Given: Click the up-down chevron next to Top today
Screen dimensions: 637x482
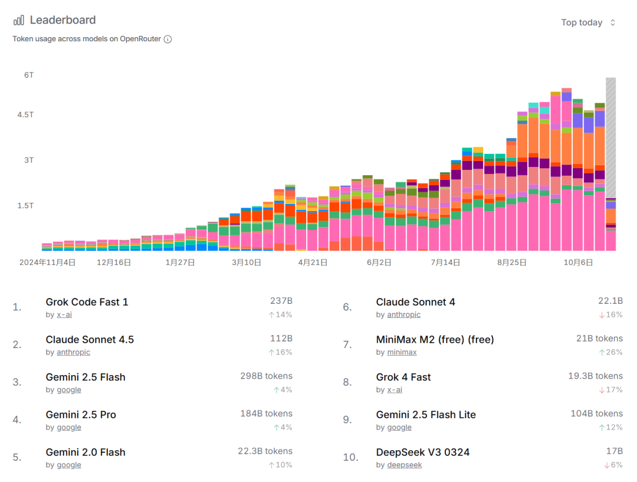Looking at the screenshot, I should point(613,22).
